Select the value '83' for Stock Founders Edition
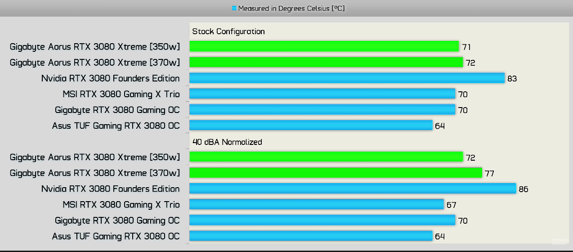 point(512,79)
